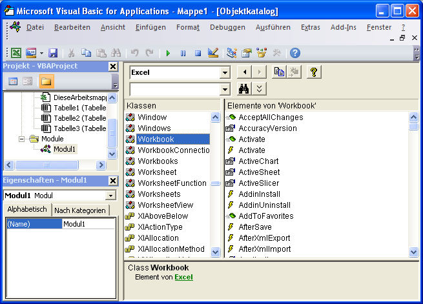Open the Debuggen menu
This screenshot has height=304, width=423.
227,27
